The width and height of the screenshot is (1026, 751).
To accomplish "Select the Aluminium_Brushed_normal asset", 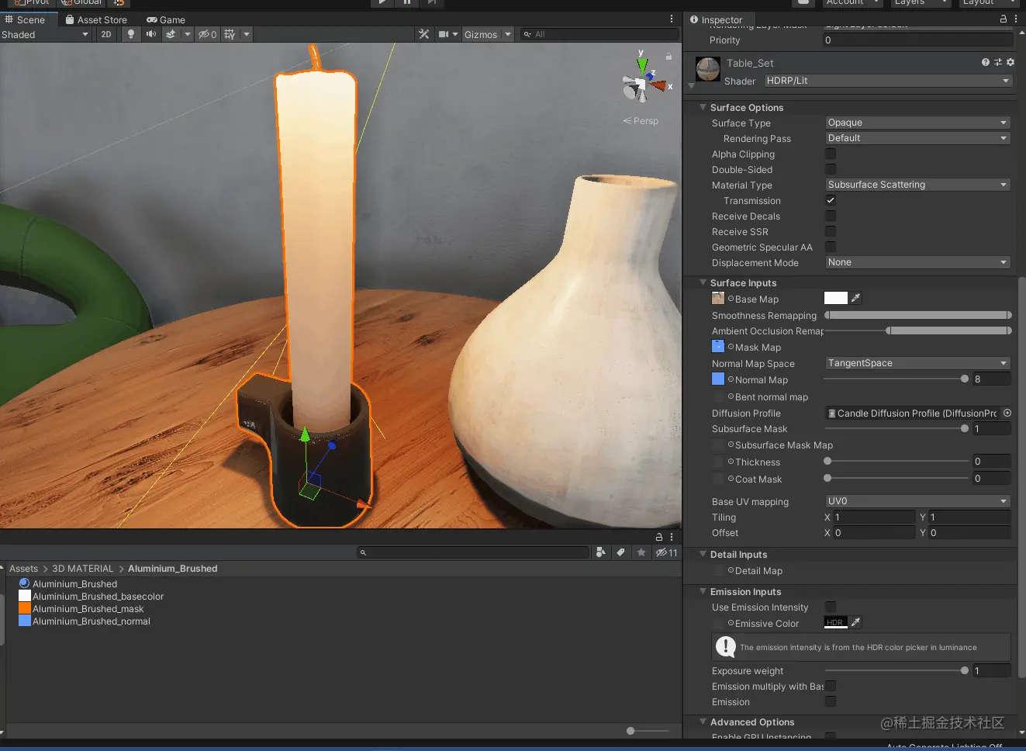I will click(91, 621).
